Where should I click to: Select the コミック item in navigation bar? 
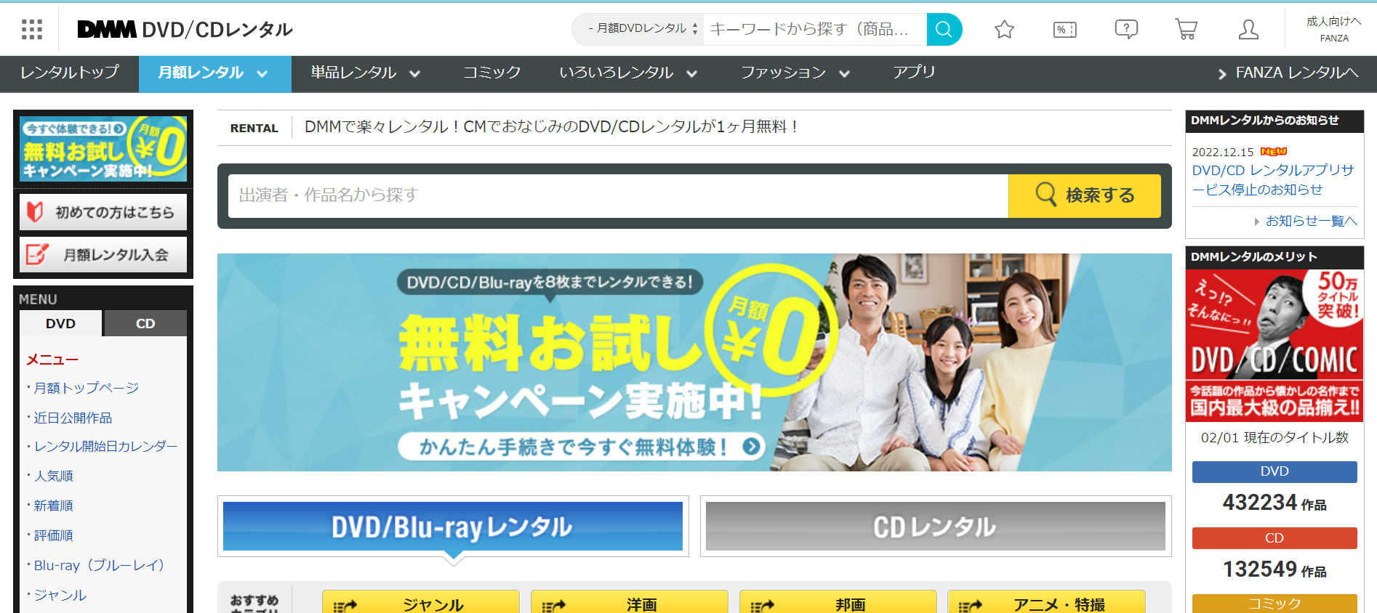point(491,73)
